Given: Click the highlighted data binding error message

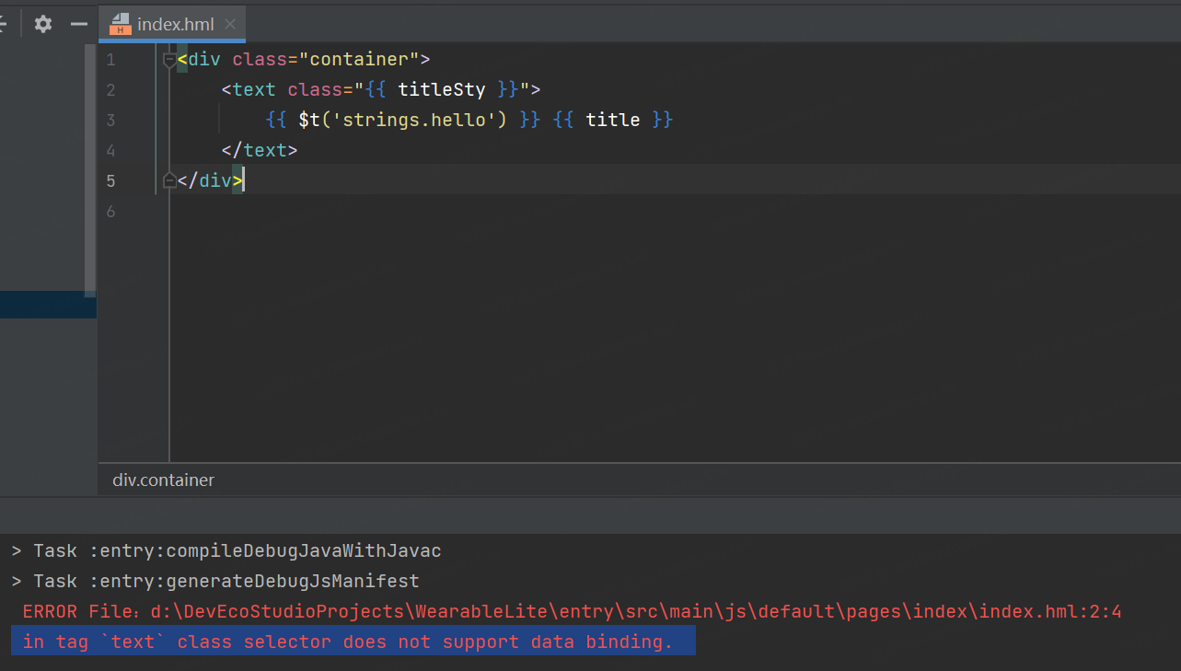Looking at the screenshot, I should pos(348,642).
